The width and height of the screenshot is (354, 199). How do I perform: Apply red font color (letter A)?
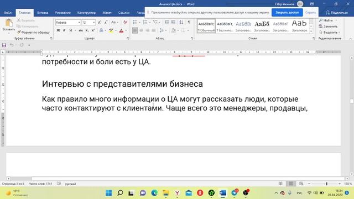tap(121, 30)
